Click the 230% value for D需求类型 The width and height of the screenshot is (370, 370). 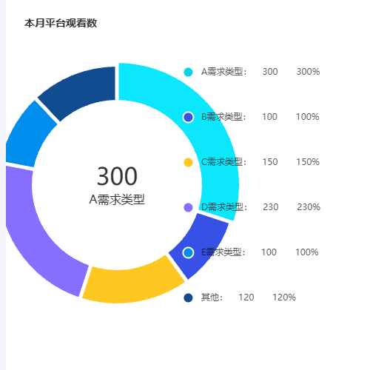[x=309, y=207]
